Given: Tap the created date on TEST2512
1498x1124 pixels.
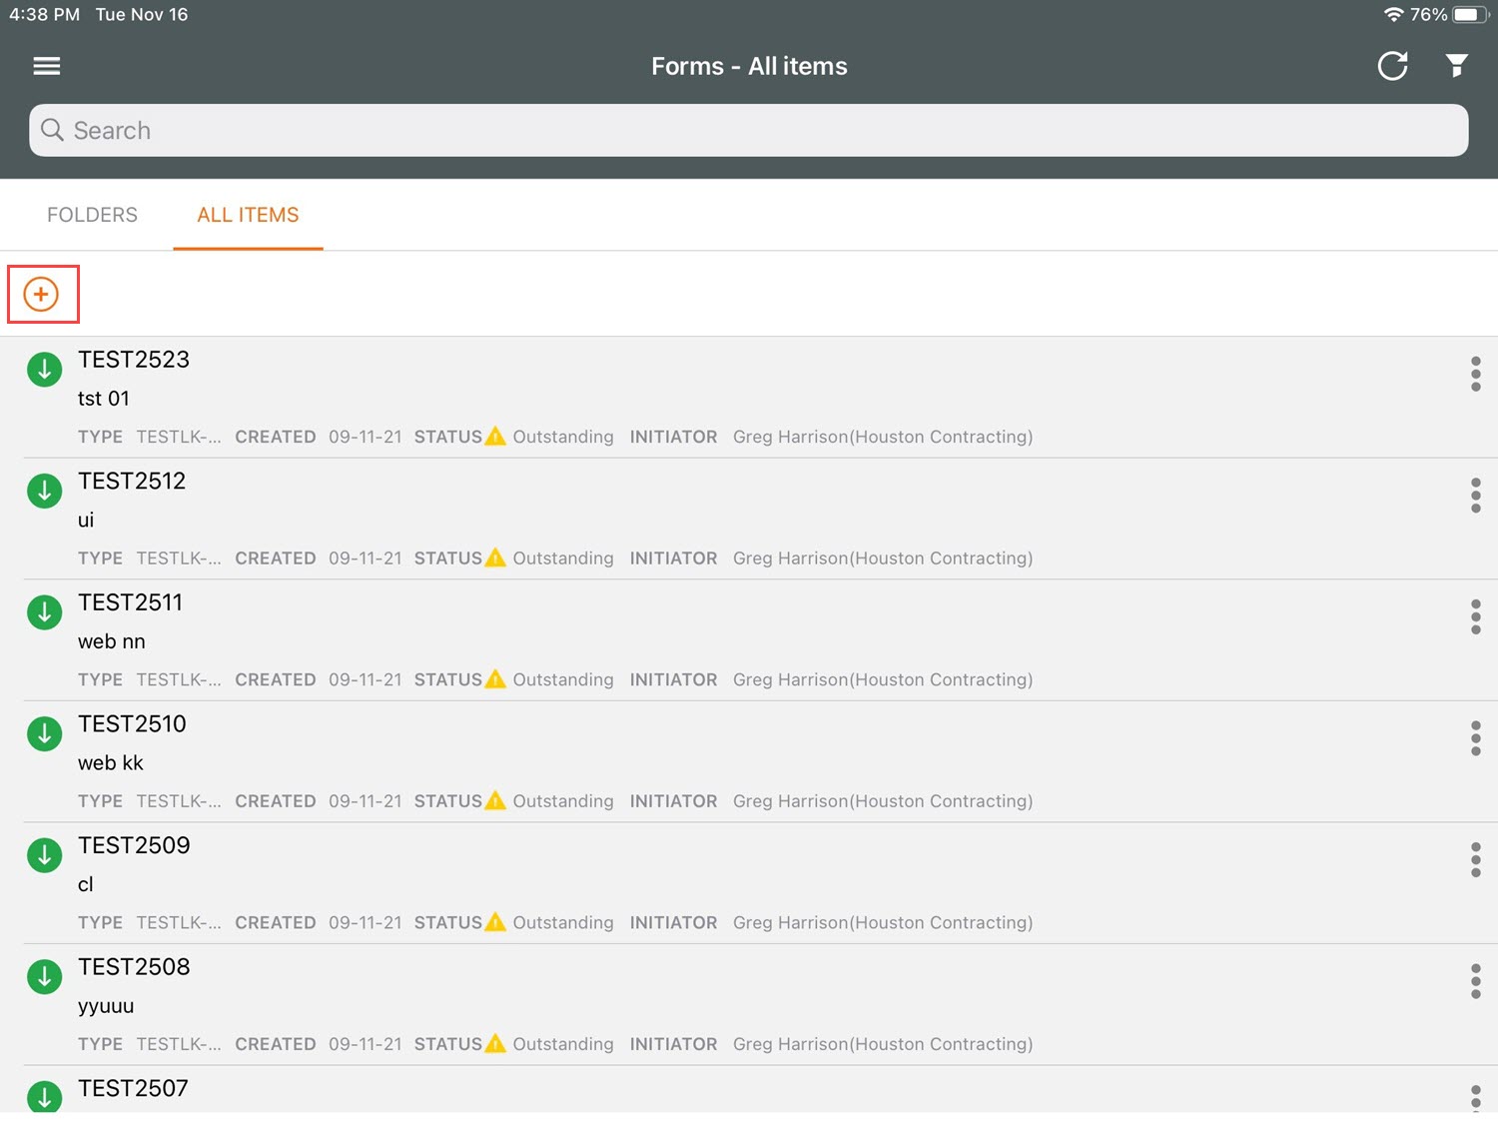Looking at the screenshot, I should pos(366,559).
